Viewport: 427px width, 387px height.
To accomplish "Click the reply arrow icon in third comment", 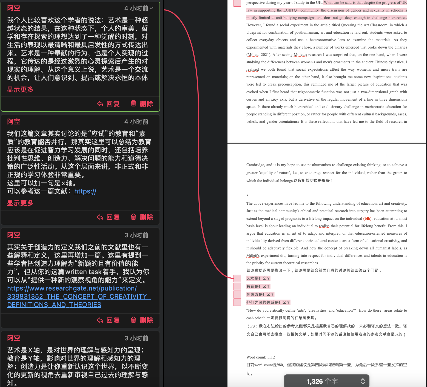I will pyautogui.click(x=100, y=320).
